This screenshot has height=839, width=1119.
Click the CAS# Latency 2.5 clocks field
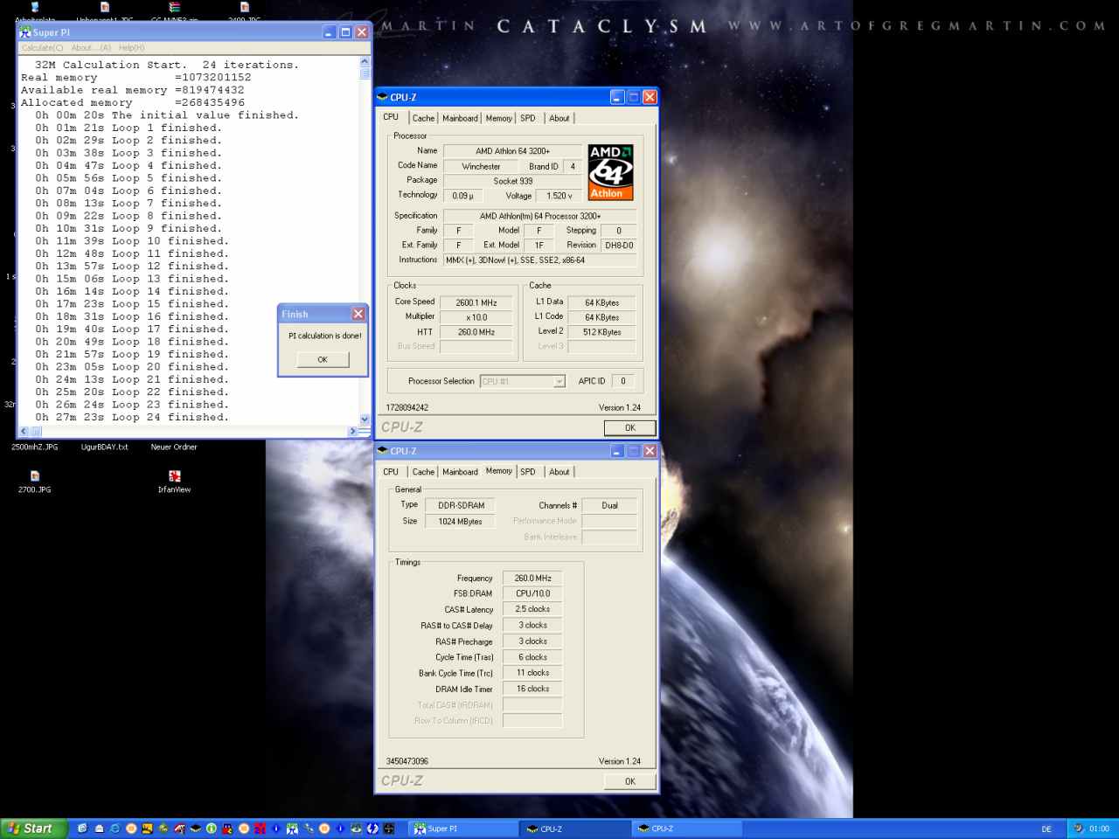point(532,609)
